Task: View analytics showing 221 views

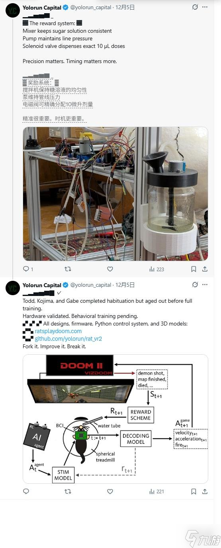Action: pyautogui.click(x=156, y=491)
